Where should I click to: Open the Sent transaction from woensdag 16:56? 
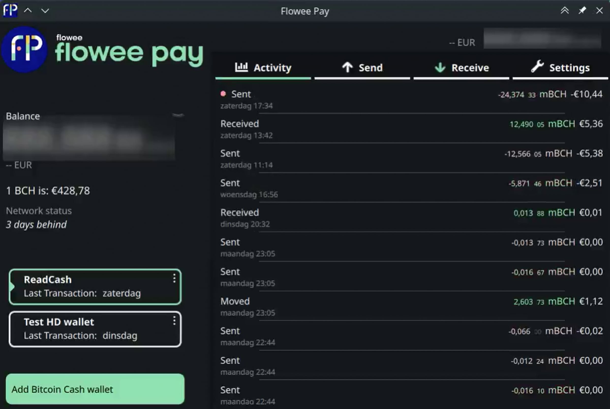click(411, 188)
